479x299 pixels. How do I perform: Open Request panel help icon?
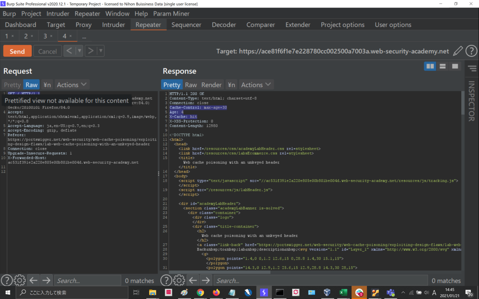[6, 281]
